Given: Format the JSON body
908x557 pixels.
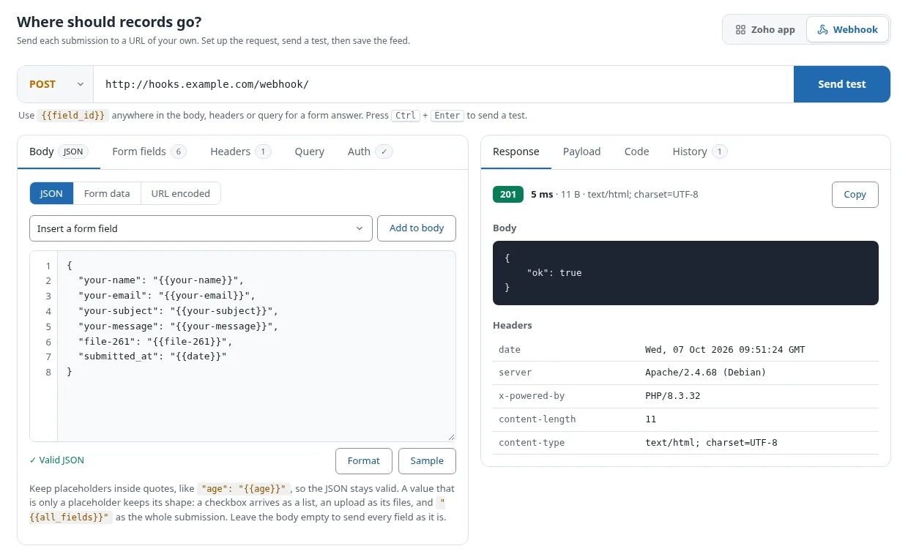Looking at the screenshot, I should point(364,461).
